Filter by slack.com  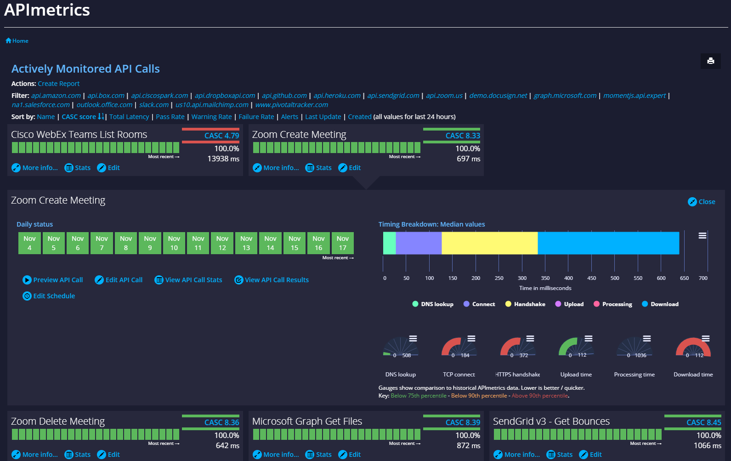[x=154, y=105]
